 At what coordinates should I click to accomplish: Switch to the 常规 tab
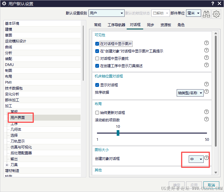(x=98, y=25)
